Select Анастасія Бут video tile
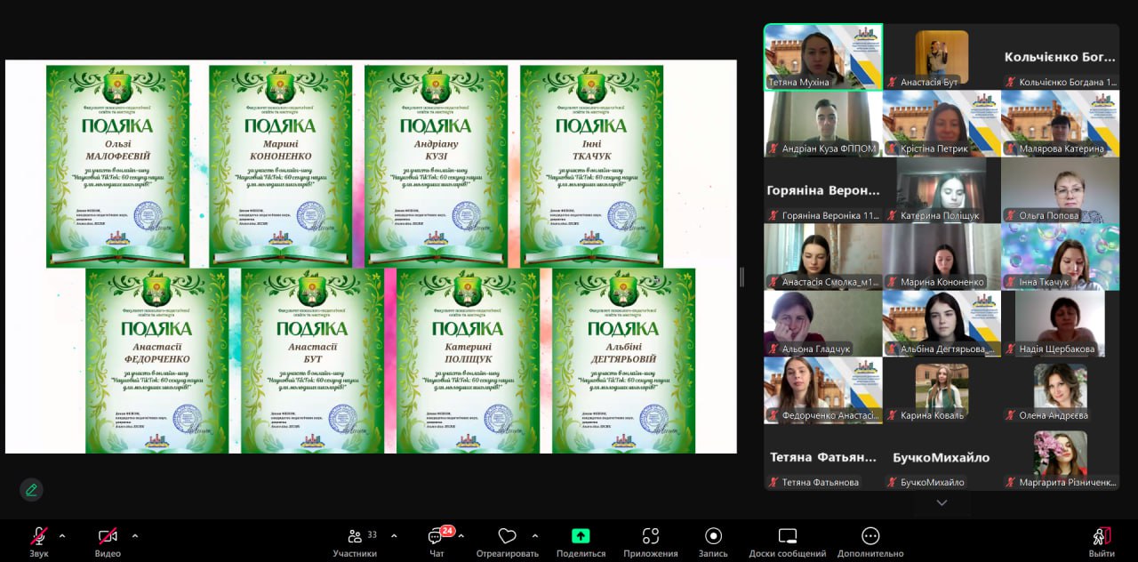This screenshot has height=562, width=1138. tap(942, 57)
